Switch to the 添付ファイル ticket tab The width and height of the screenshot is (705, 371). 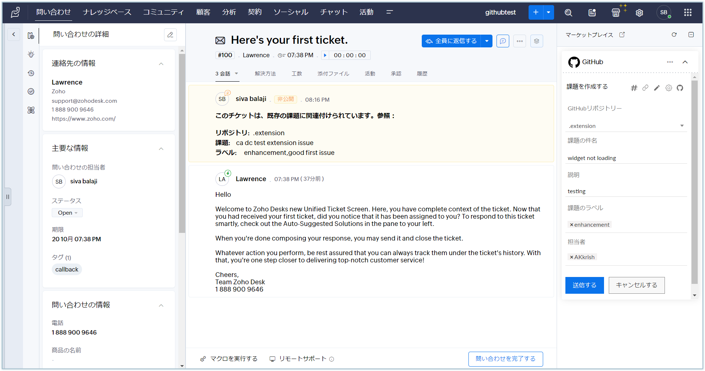[333, 74]
